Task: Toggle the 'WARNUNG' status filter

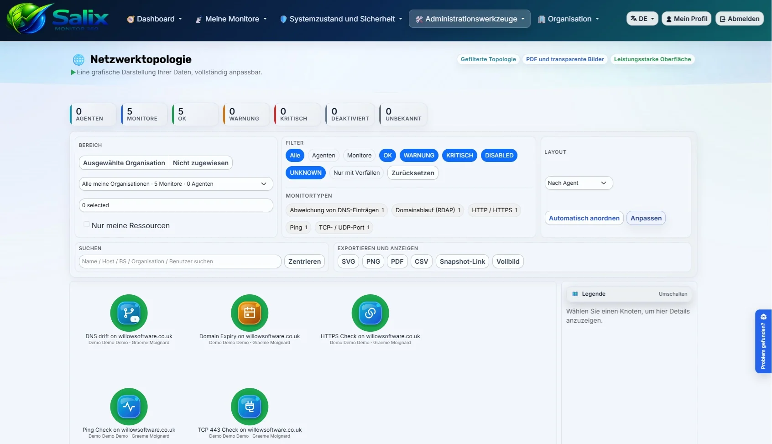Action: (x=419, y=156)
